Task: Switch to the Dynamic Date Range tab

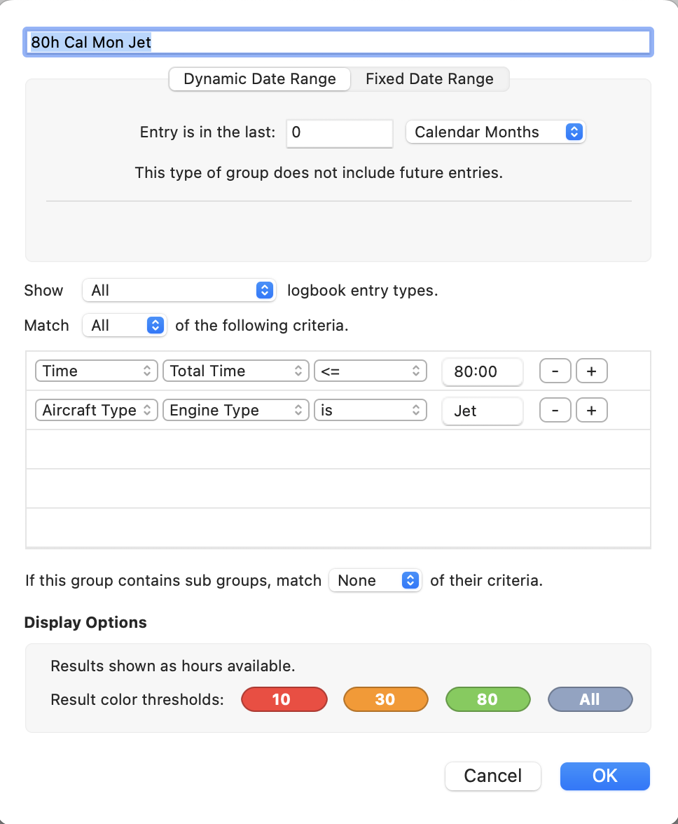Action: (x=259, y=78)
